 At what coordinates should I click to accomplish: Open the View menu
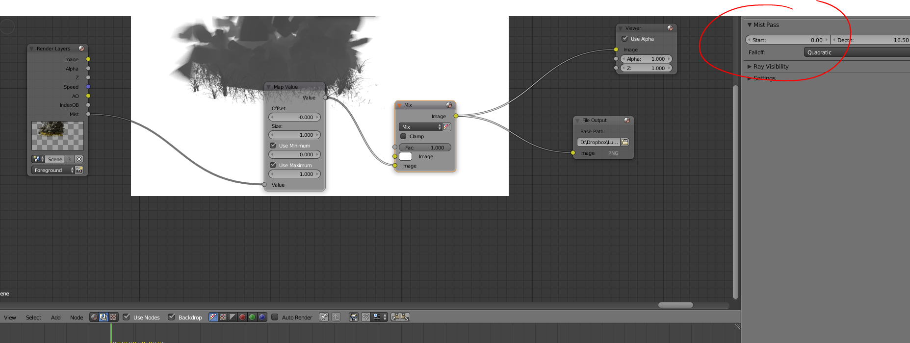[10, 318]
